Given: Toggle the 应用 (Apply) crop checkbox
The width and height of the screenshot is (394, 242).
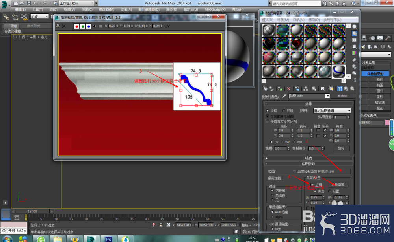Looking at the screenshot, I should (312, 185).
